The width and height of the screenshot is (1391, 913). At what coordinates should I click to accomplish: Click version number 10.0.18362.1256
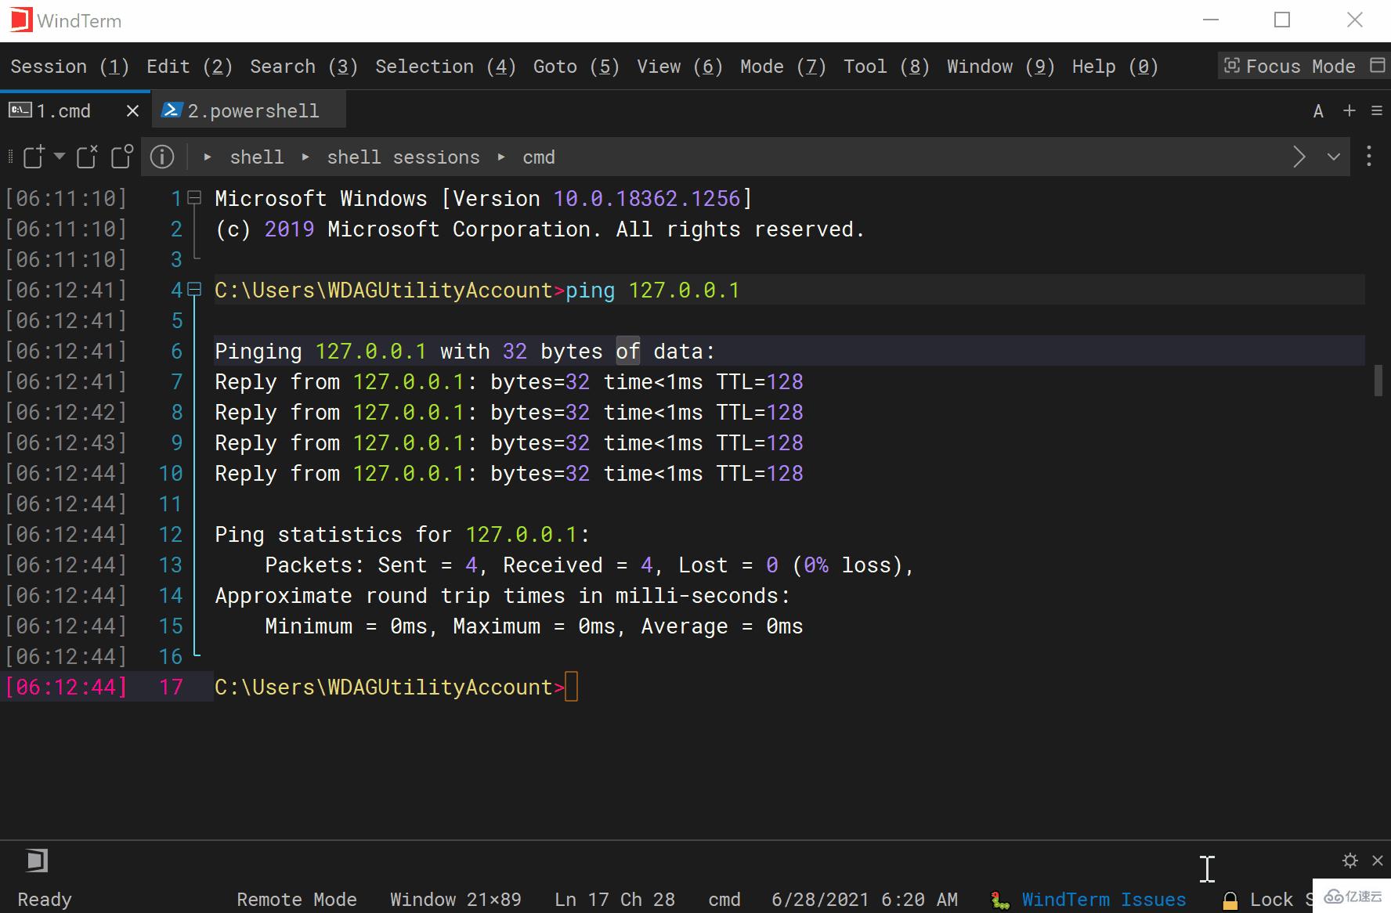click(647, 199)
